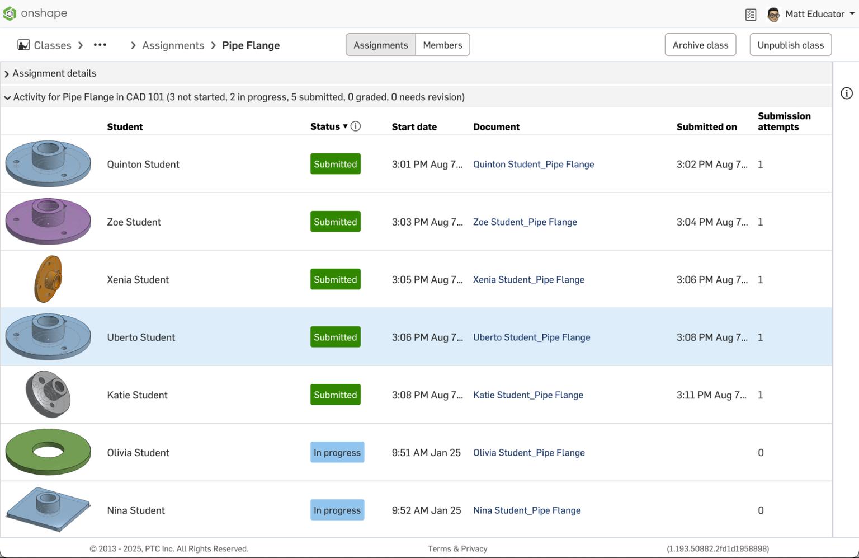859x558 pixels.
Task: Open the breadcrumb ellipsis menu
Action: click(100, 45)
